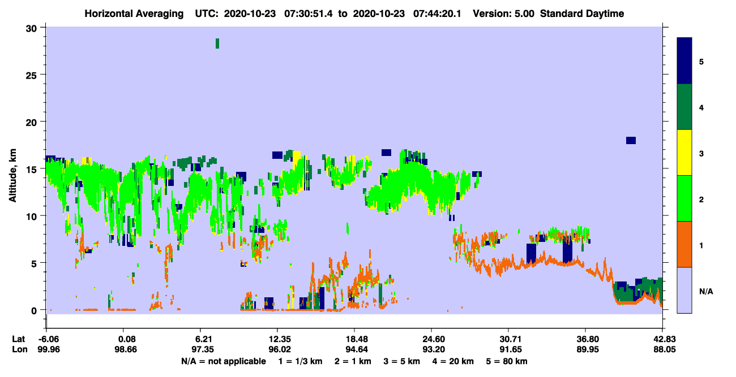
Task: Click the latitude value '6.21'
Action: coord(200,339)
